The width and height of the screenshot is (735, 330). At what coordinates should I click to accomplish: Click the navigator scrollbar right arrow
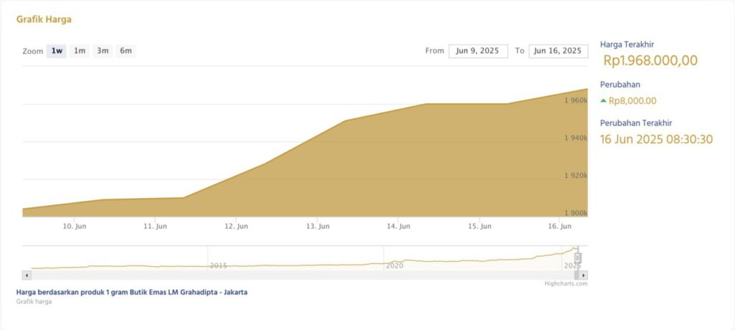[x=584, y=275]
